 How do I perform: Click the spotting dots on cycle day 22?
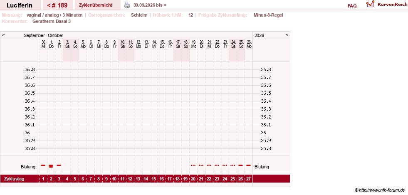tap(209, 165)
